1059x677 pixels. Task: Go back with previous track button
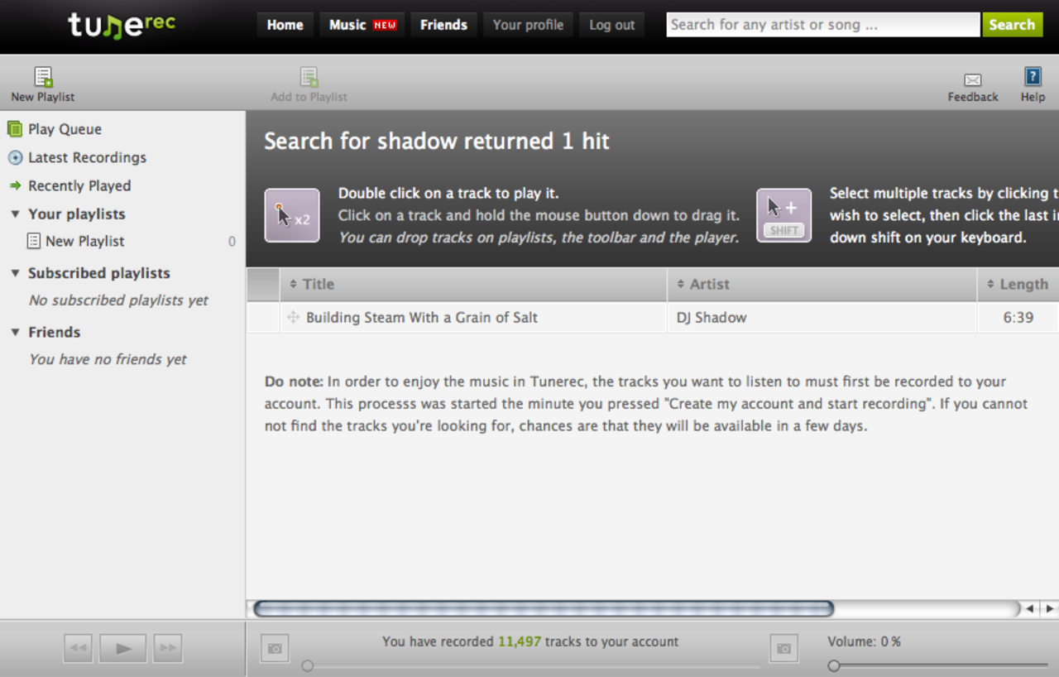[x=79, y=648]
